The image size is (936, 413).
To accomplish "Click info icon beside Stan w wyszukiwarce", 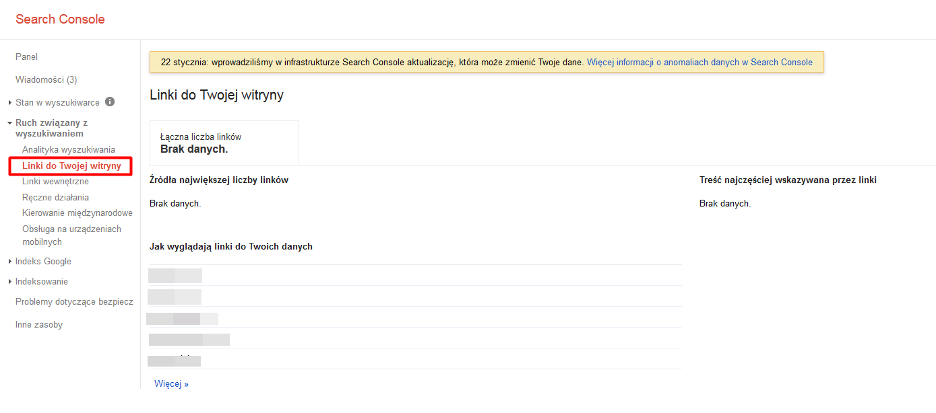I will coord(110,102).
